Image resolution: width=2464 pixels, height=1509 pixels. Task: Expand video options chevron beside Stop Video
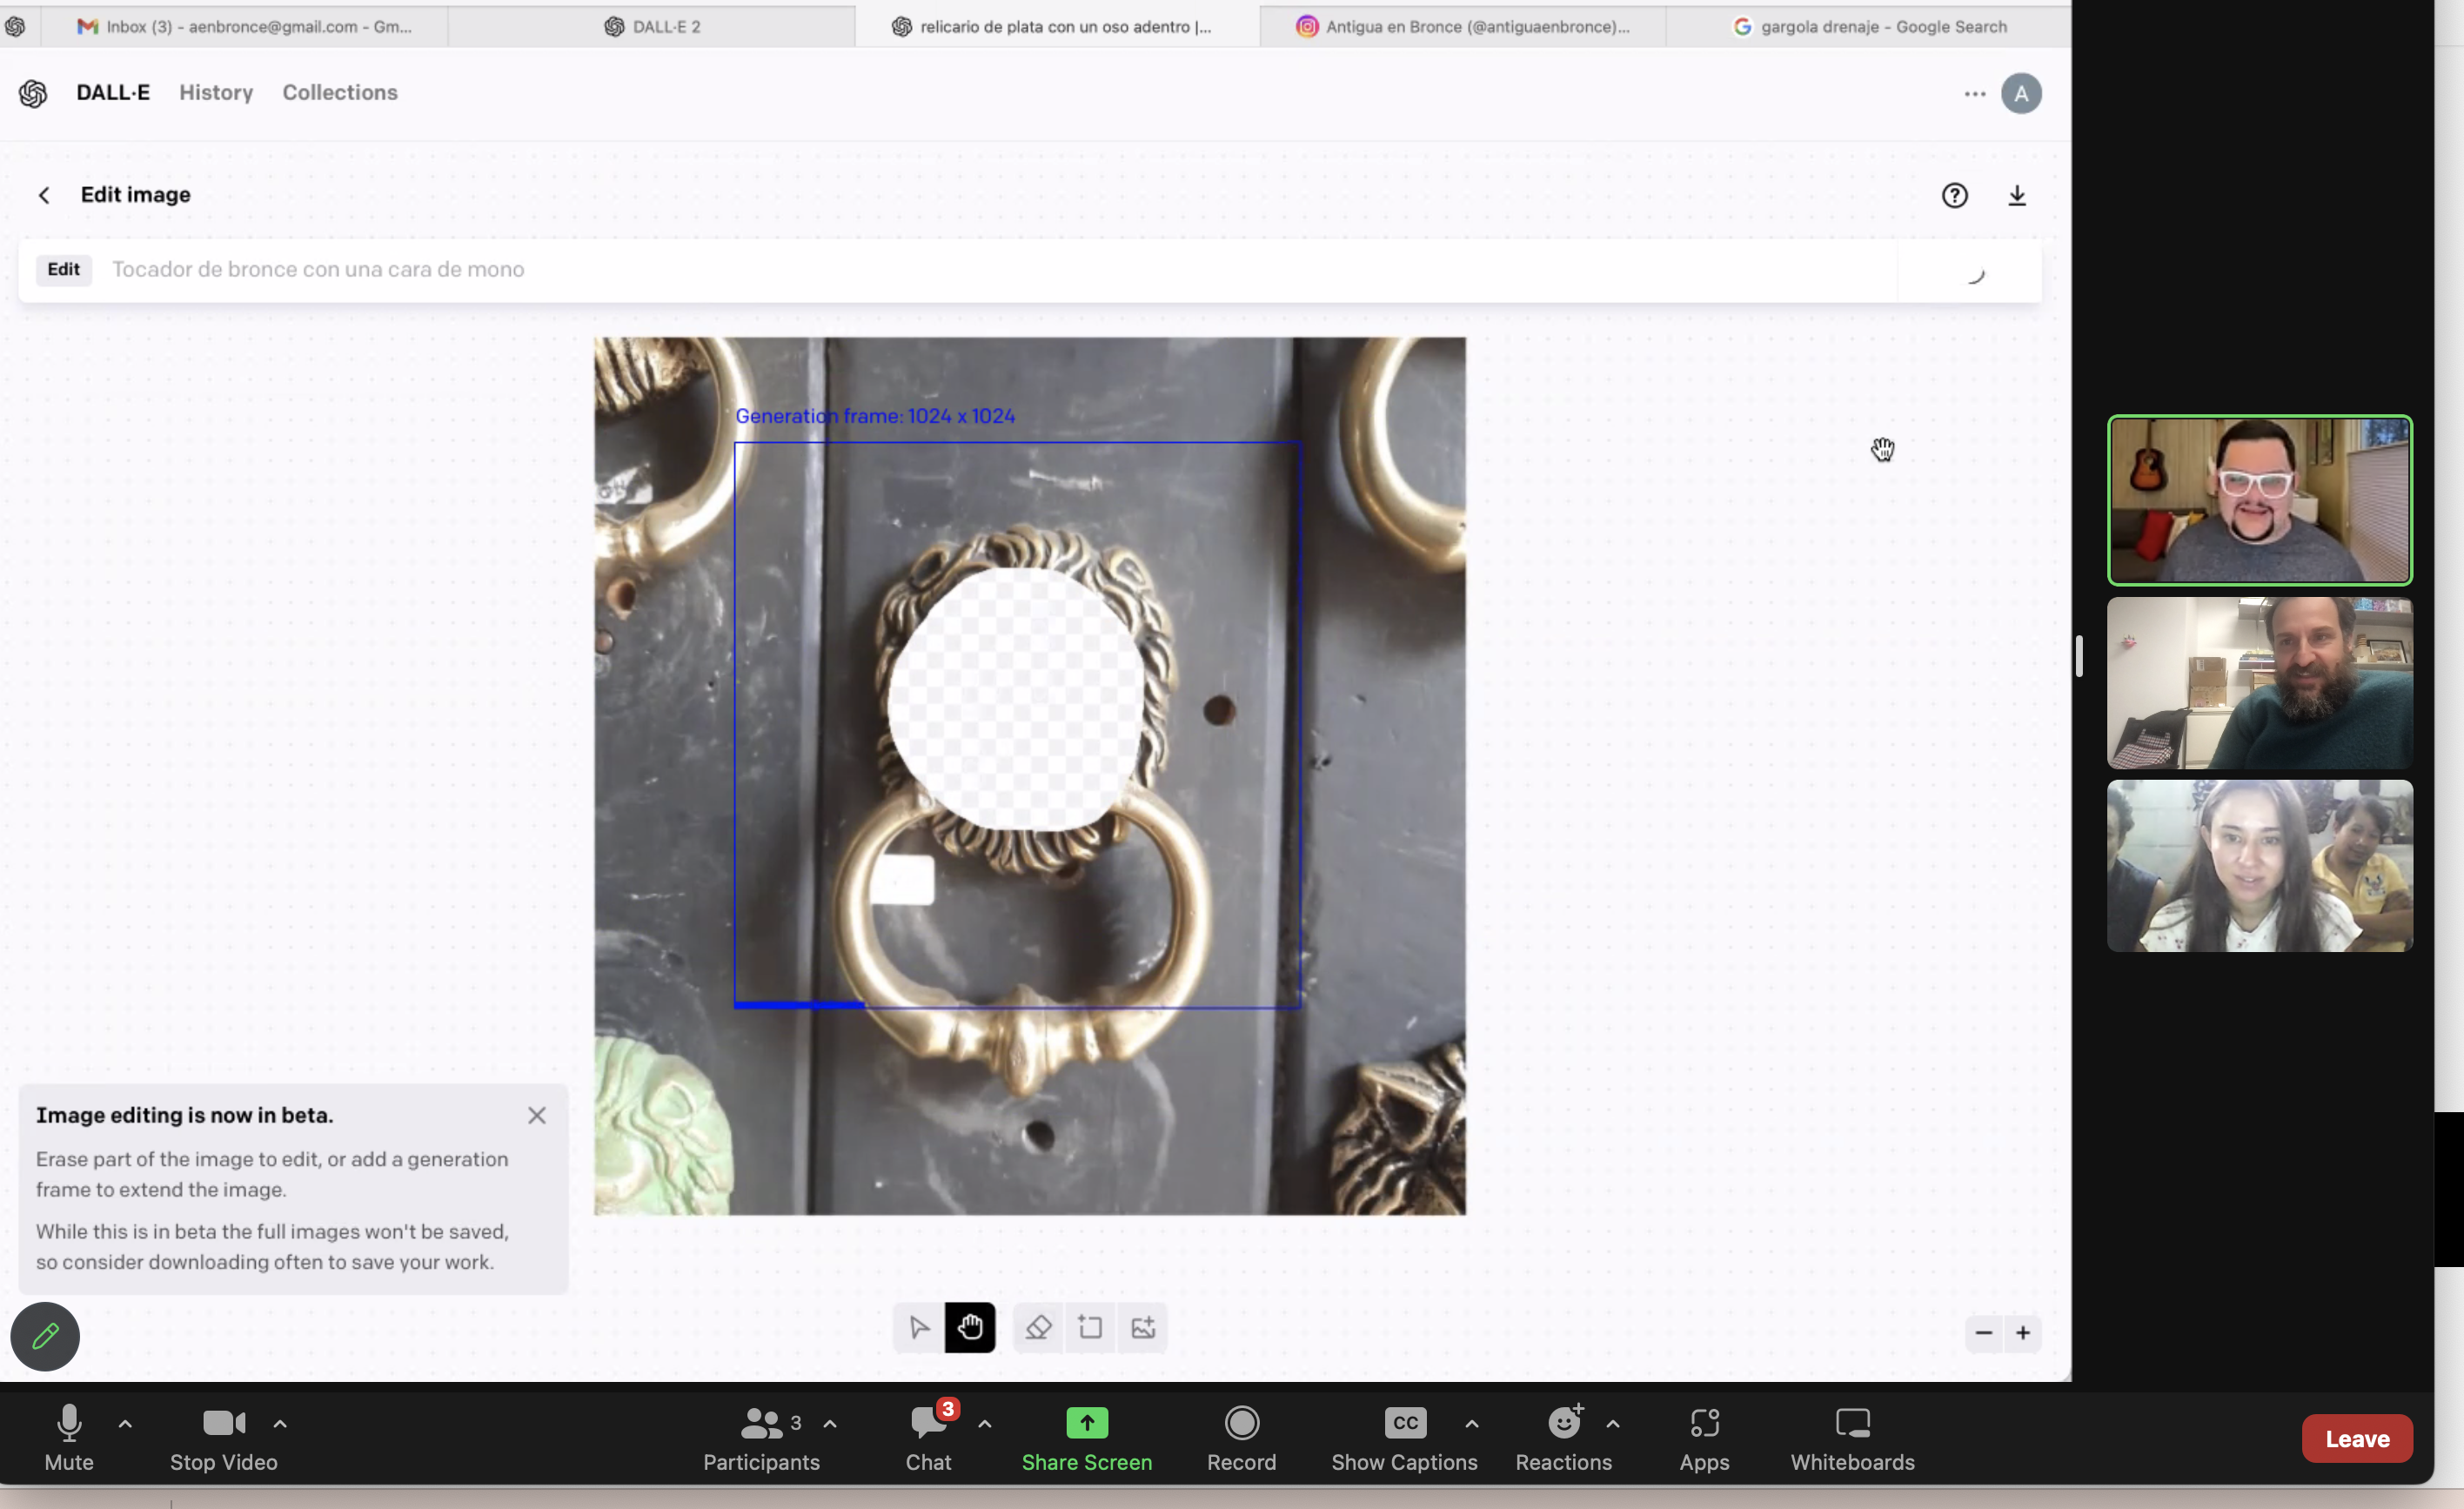280,1424
